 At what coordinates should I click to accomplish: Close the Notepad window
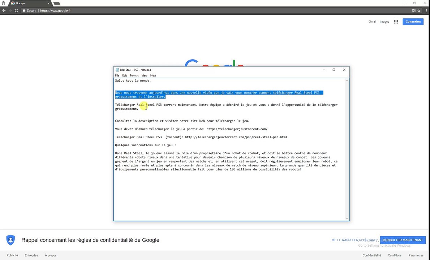(344, 70)
